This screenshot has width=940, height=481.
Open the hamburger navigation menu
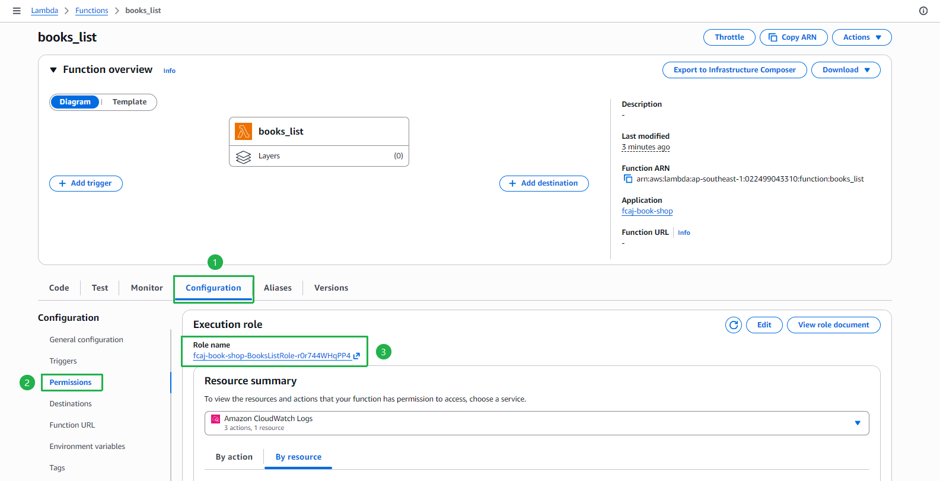17,11
